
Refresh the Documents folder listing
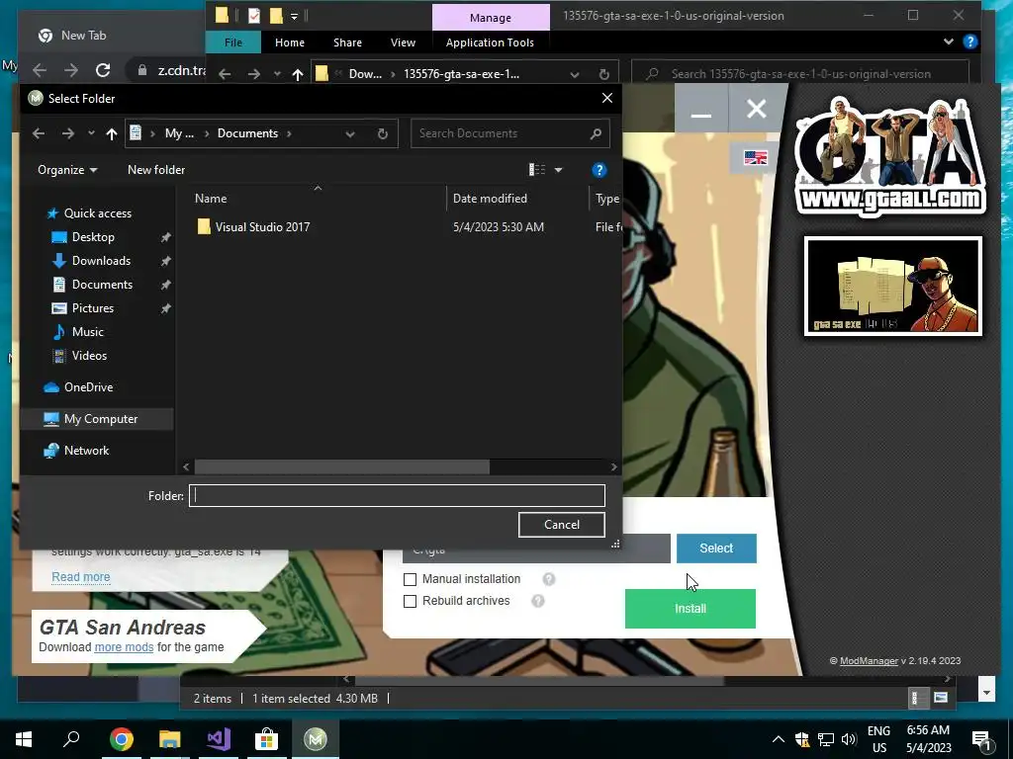coord(383,133)
